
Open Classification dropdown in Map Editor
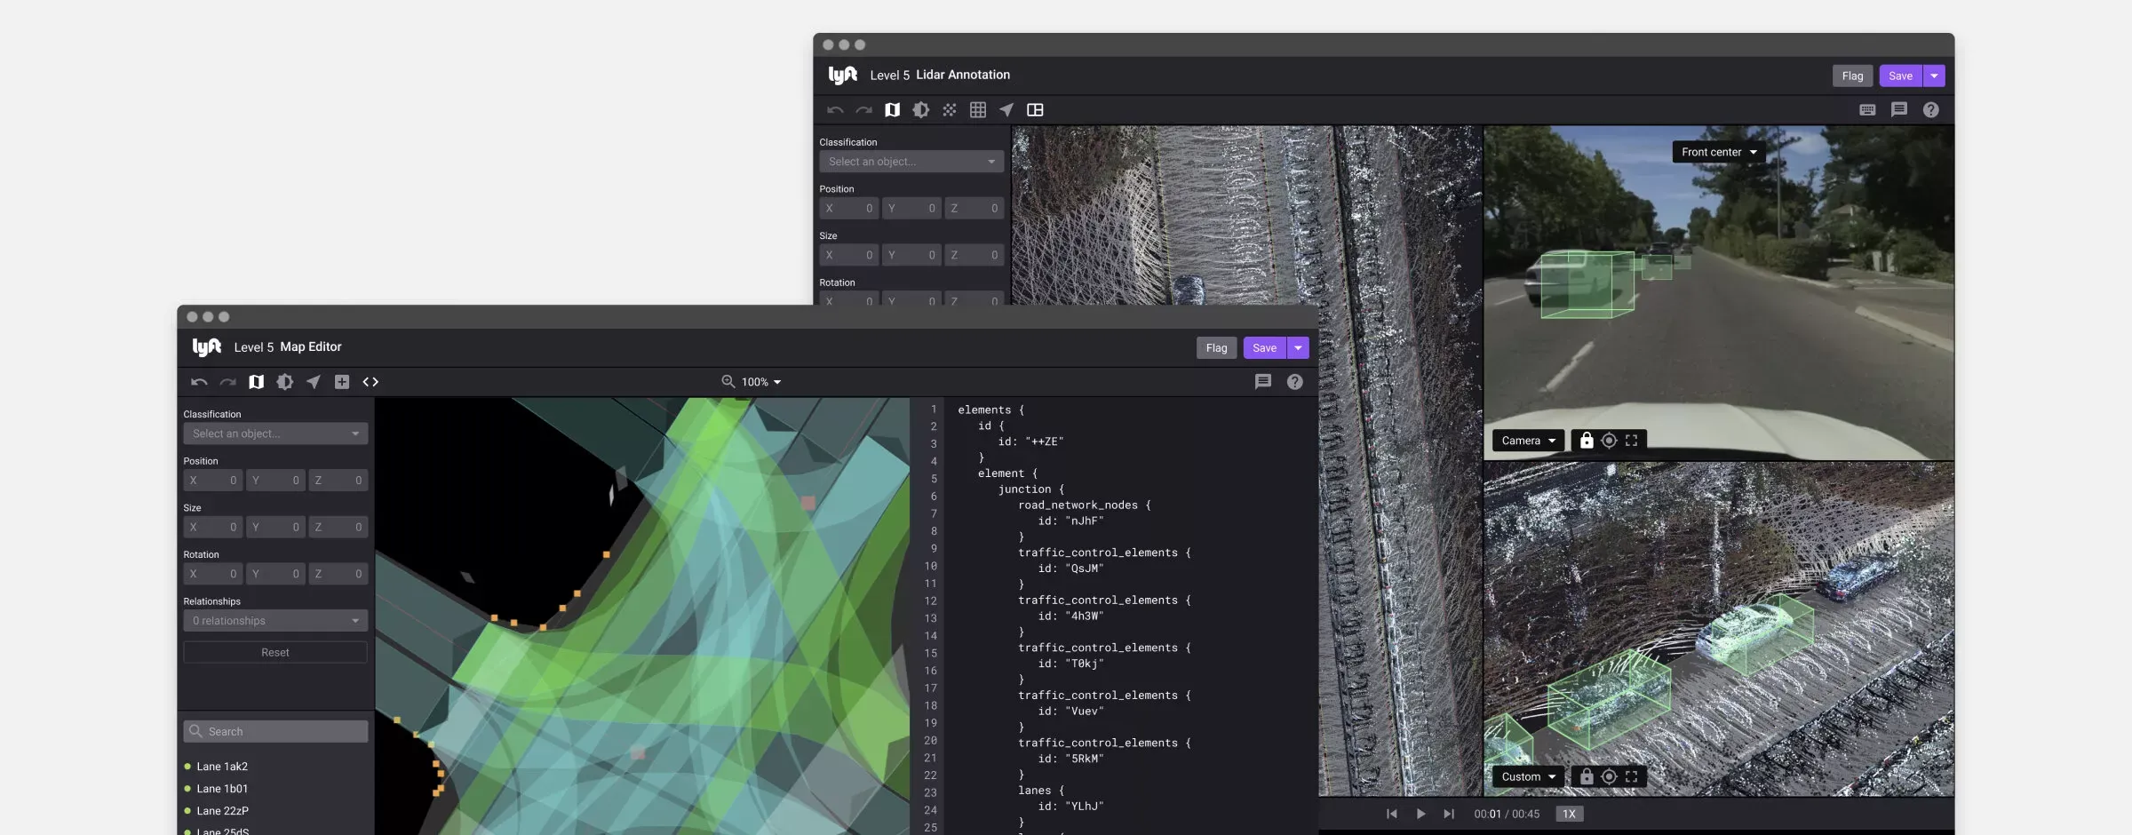[x=275, y=433]
